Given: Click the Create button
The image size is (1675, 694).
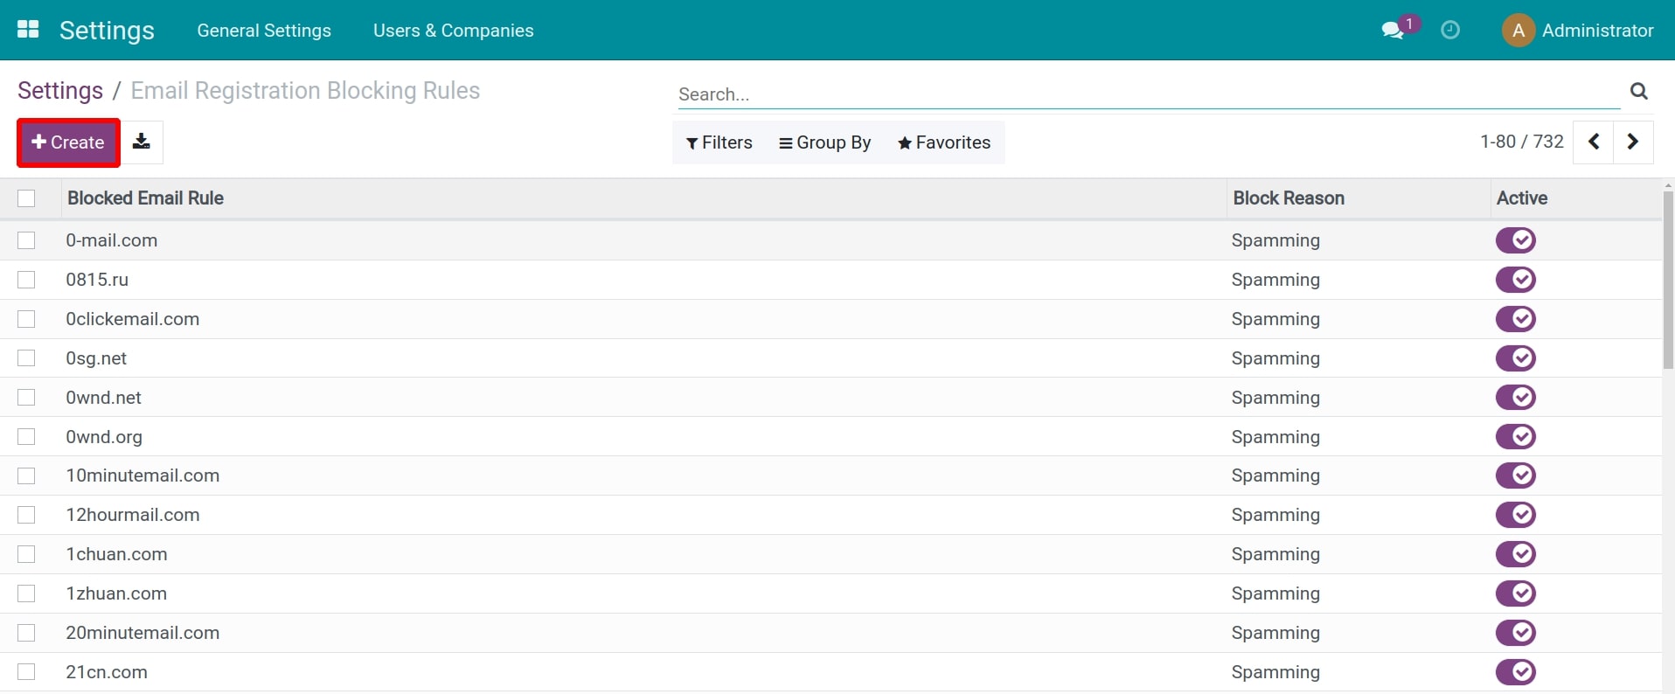Looking at the screenshot, I should tap(68, 142).
